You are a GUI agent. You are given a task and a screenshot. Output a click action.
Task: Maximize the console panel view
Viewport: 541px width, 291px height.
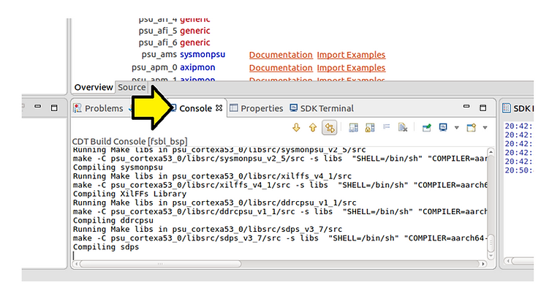click(x=483, y=108)
